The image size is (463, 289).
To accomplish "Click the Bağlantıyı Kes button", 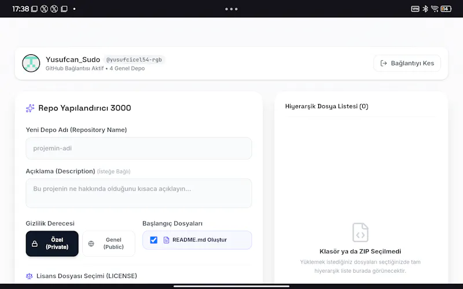I will click(x=407, y=63).
